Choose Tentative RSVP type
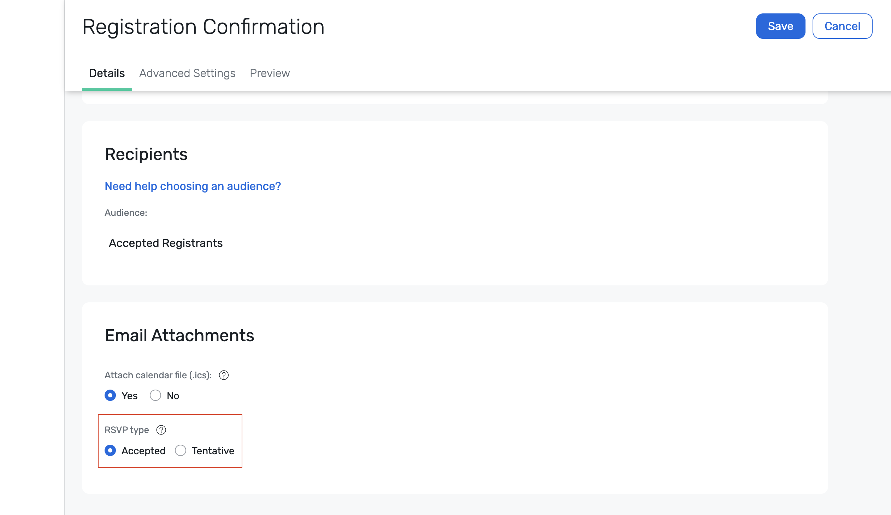Viewport: 891px width, 515px height. [x=180, y=450]
